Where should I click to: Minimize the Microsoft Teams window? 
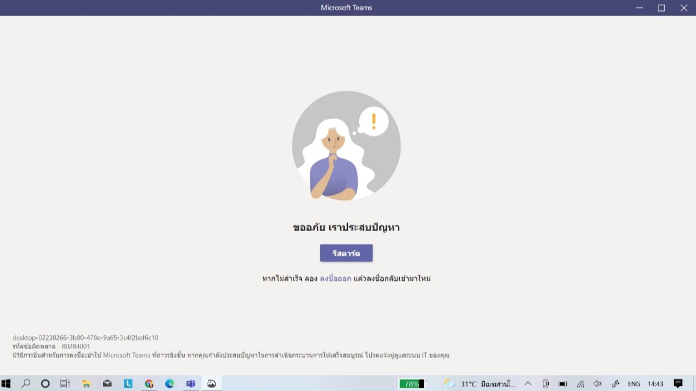[x=639, y=8]
